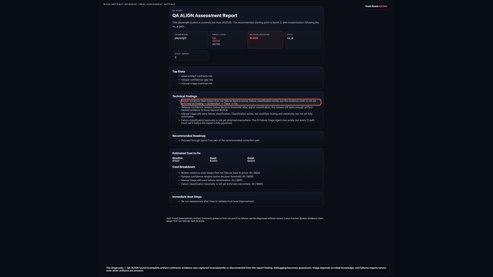Select the Technical Findings heading
The width and height of the screenshot is (493, 277).
coord(185,96)
